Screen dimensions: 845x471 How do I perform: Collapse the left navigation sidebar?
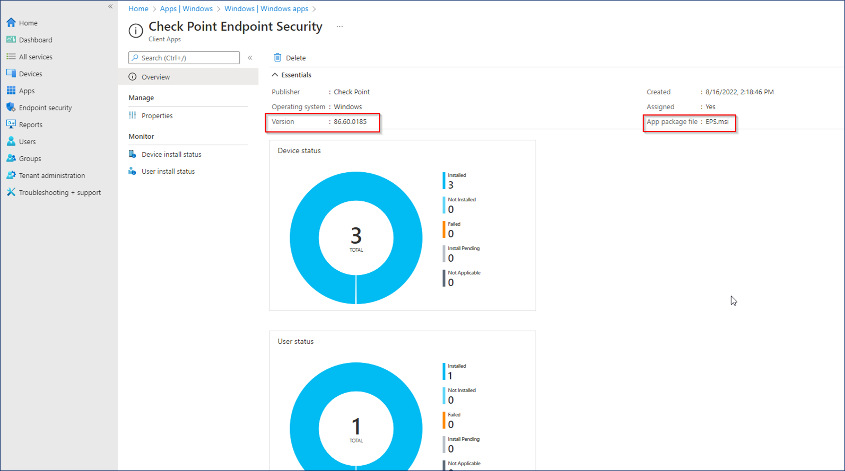(110, 6)
